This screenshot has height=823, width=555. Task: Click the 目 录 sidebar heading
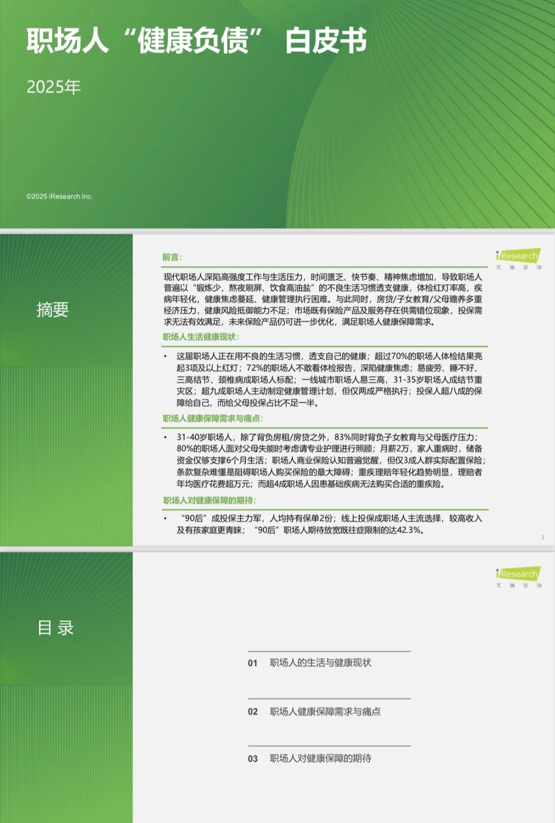tap(56, 627)
